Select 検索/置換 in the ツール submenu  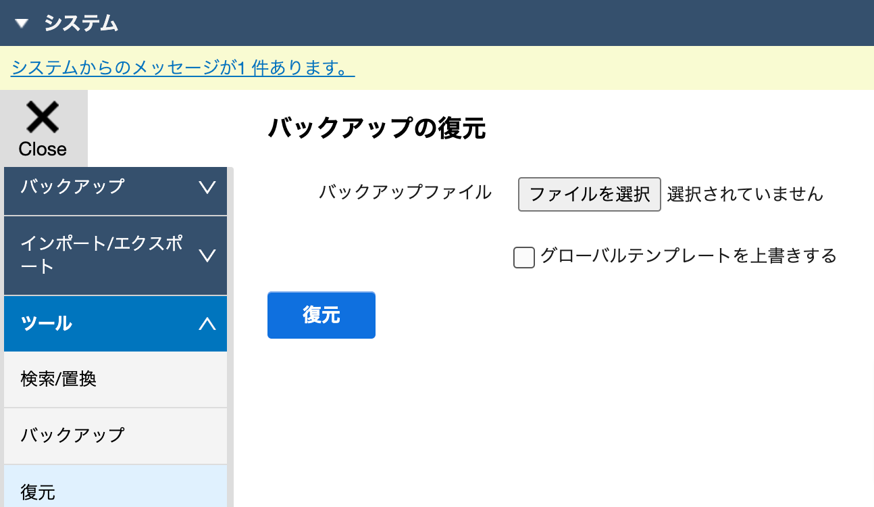(59, 379)
